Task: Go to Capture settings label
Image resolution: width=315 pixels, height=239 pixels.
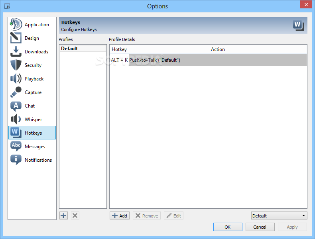Action: pyautogui.click(x=33, y=92)
